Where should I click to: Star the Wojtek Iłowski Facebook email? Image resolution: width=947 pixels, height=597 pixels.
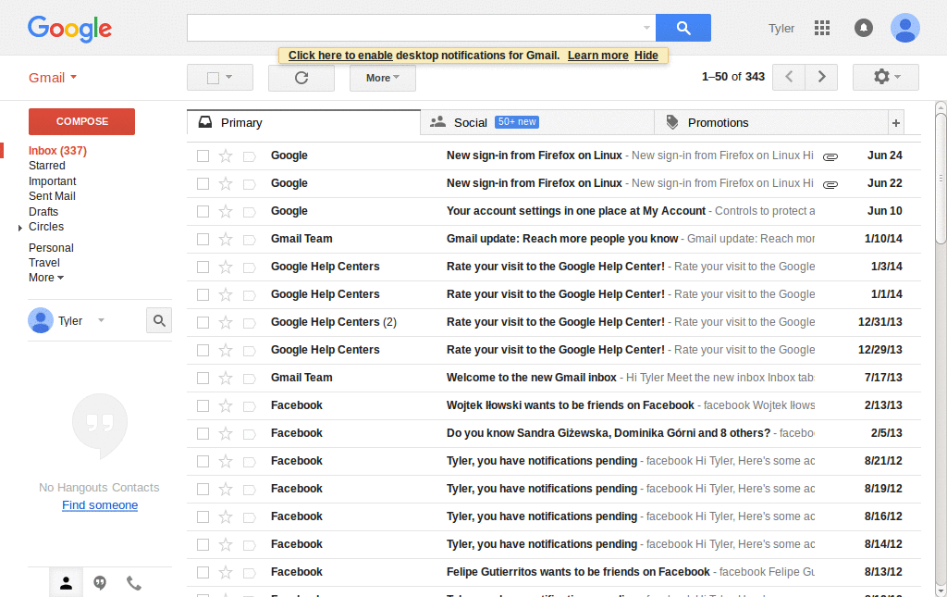[226, 406]
